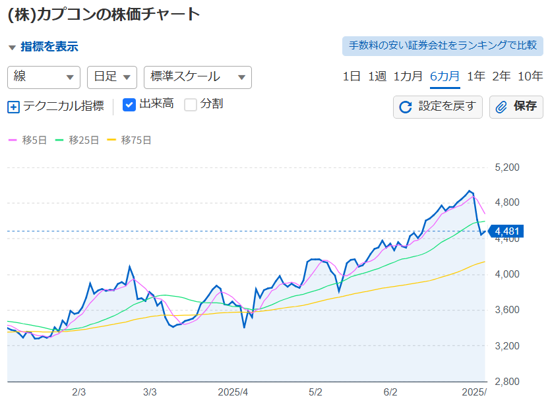Switch to the 1カ月 period tab

click(408, 76)
